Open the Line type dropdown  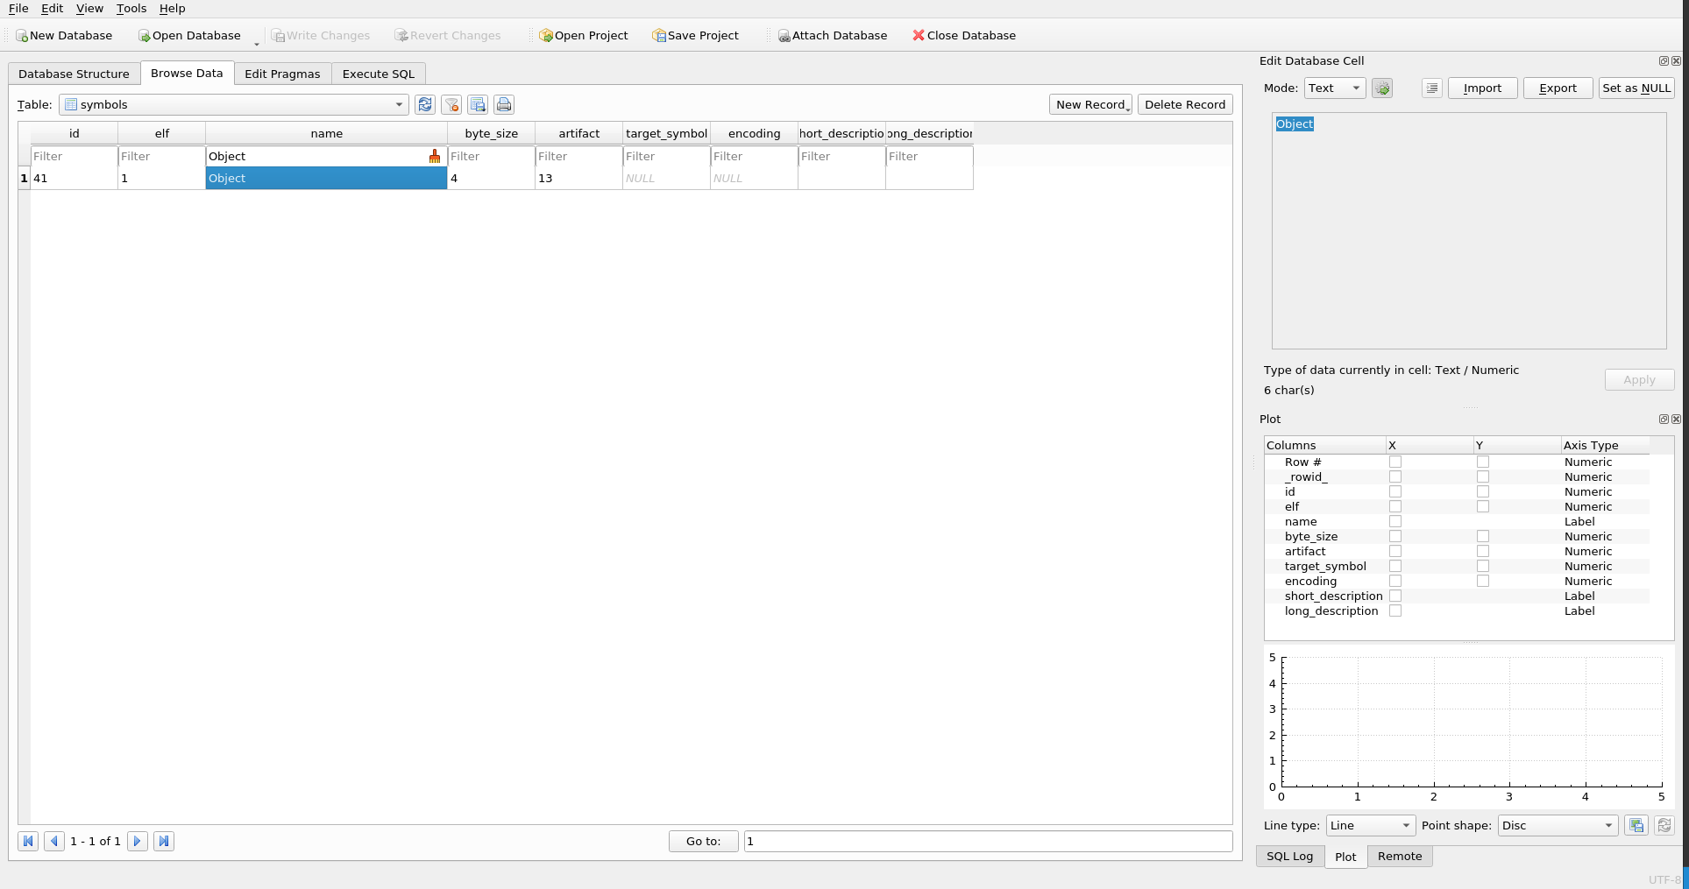click(1371, 826)
